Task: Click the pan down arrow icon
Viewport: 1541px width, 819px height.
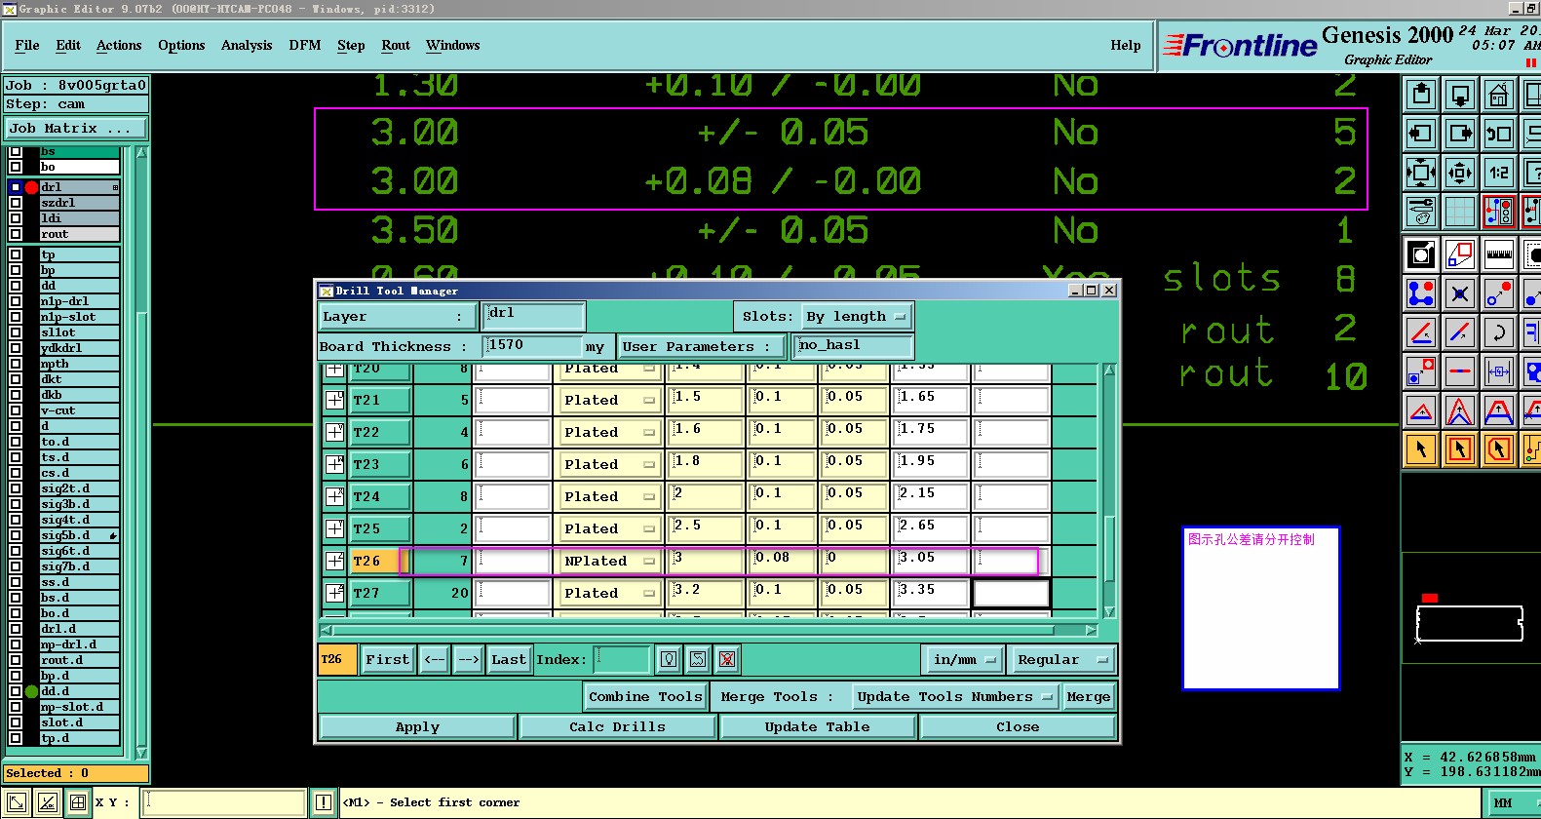Action: click(1460, 95)
